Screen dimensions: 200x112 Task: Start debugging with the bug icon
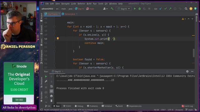(140, 9)
